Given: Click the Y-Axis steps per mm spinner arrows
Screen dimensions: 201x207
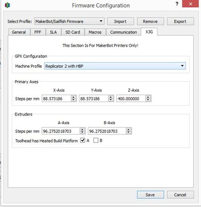Looking at the screenshot, I should click(111, 99).
